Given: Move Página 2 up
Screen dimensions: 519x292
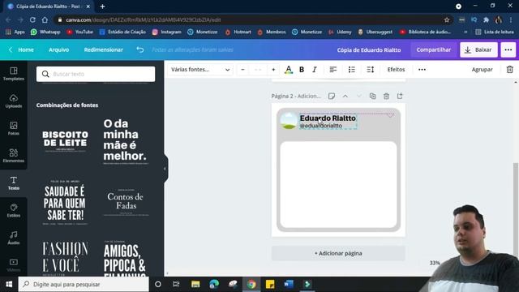Looking at the screenshot, I should [x=345, y=96].
